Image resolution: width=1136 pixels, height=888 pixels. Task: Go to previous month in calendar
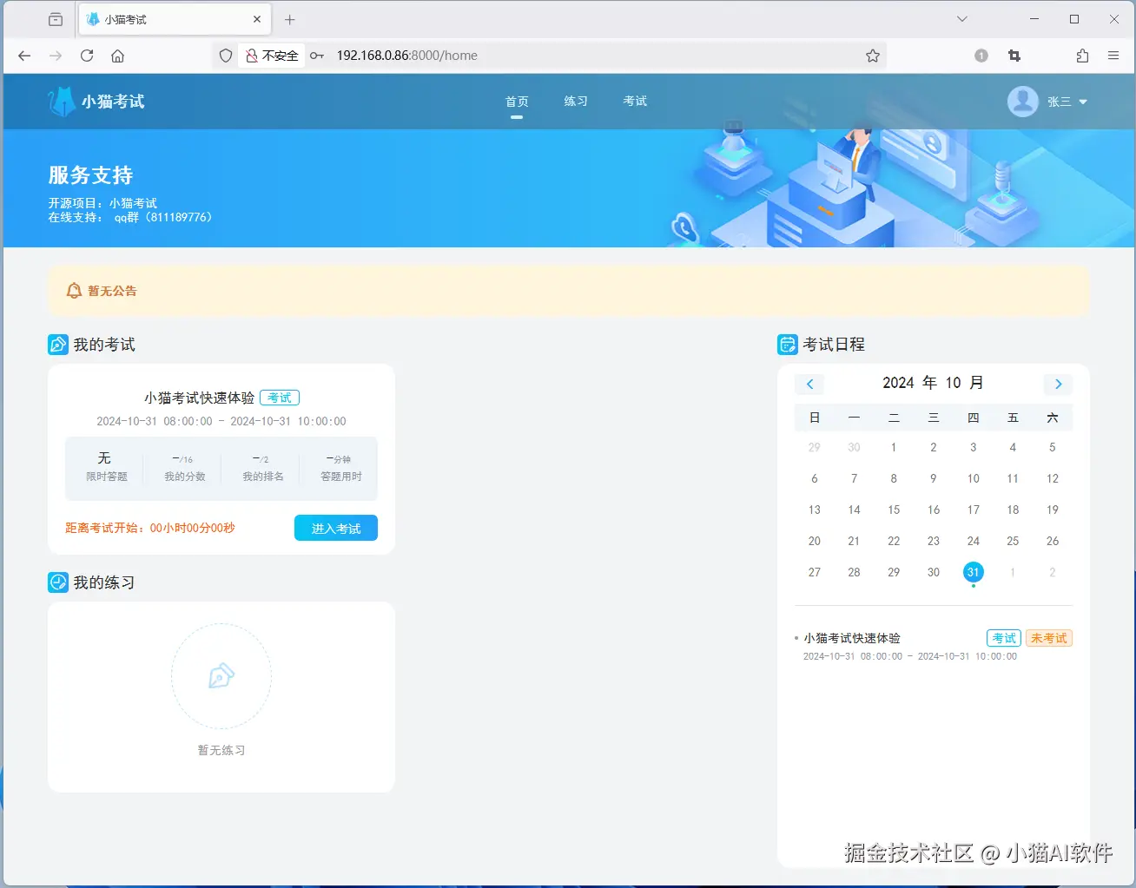click(809, 384)
